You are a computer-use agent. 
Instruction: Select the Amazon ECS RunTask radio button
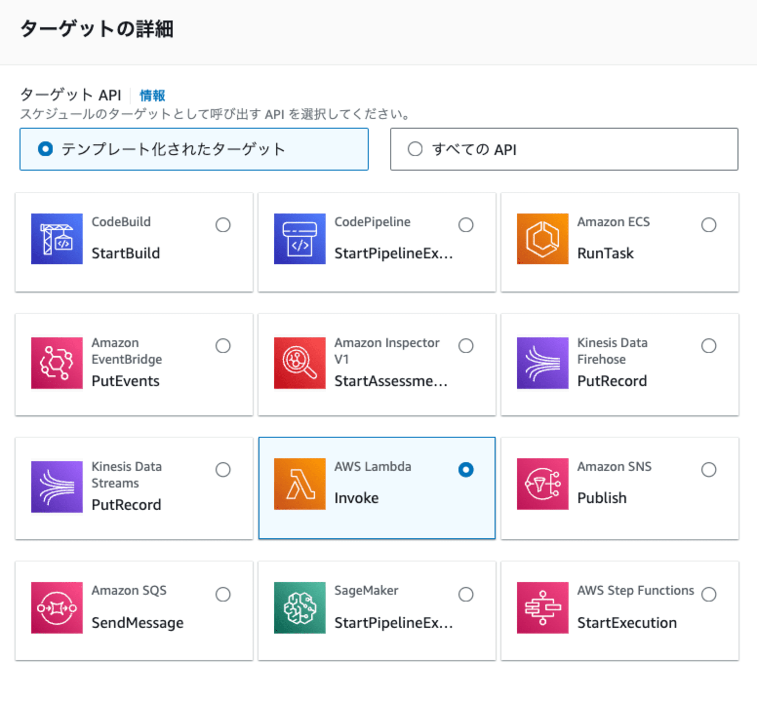(709, 225)
